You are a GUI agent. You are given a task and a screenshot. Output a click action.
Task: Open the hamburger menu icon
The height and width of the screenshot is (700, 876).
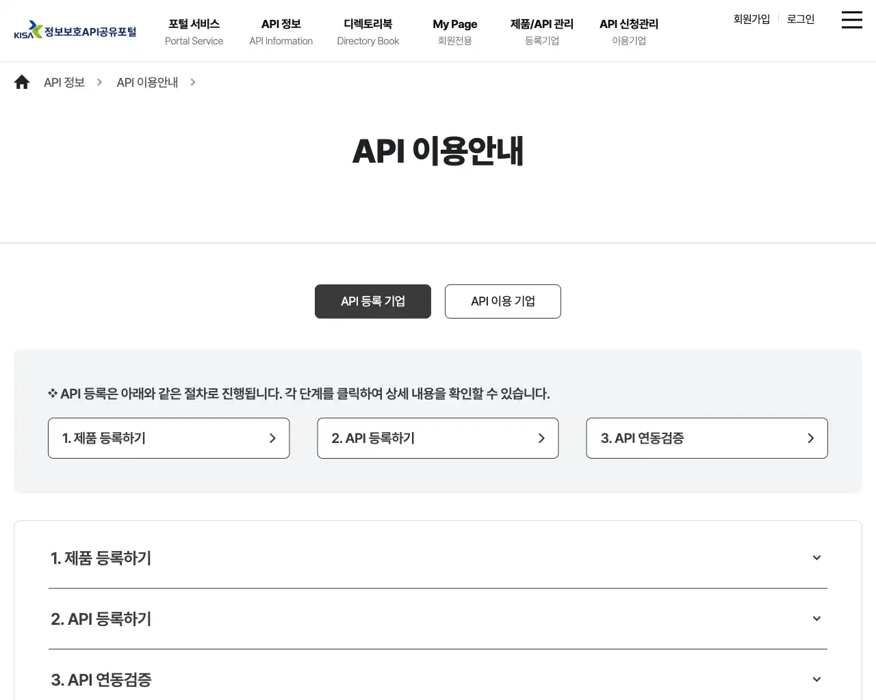click(851, 20)
